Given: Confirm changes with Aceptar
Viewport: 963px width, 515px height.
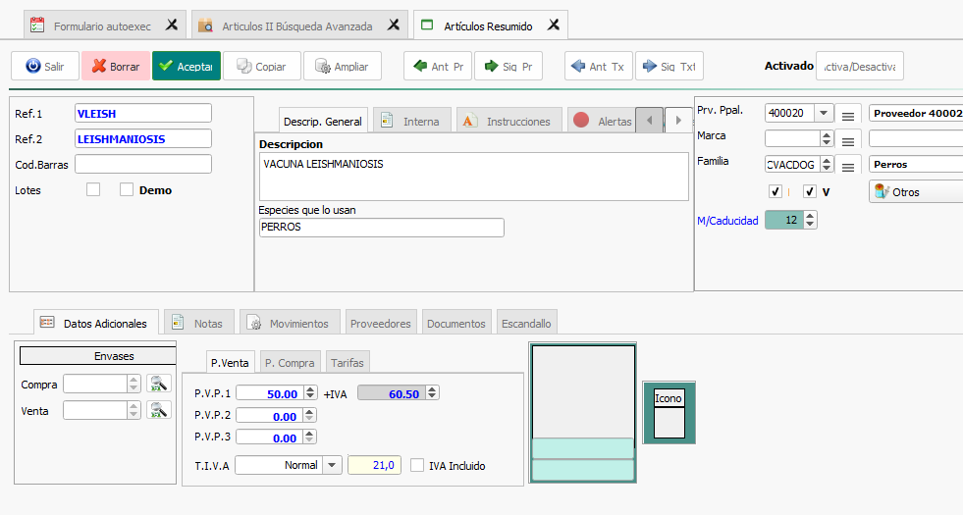Looking at the screenshot, I should click(187, 67).
